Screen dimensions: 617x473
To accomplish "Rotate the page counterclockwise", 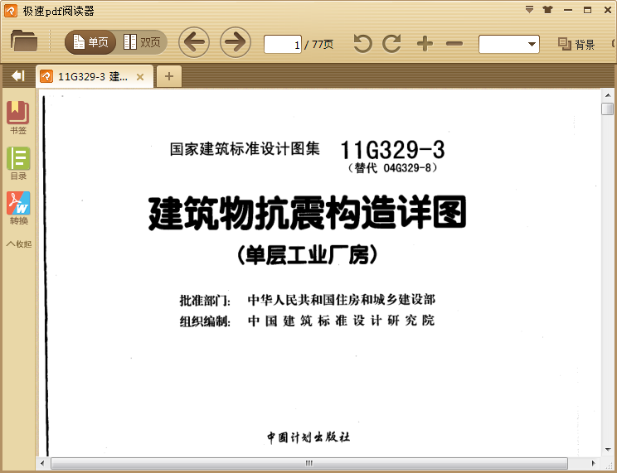I will coord(362,43).
